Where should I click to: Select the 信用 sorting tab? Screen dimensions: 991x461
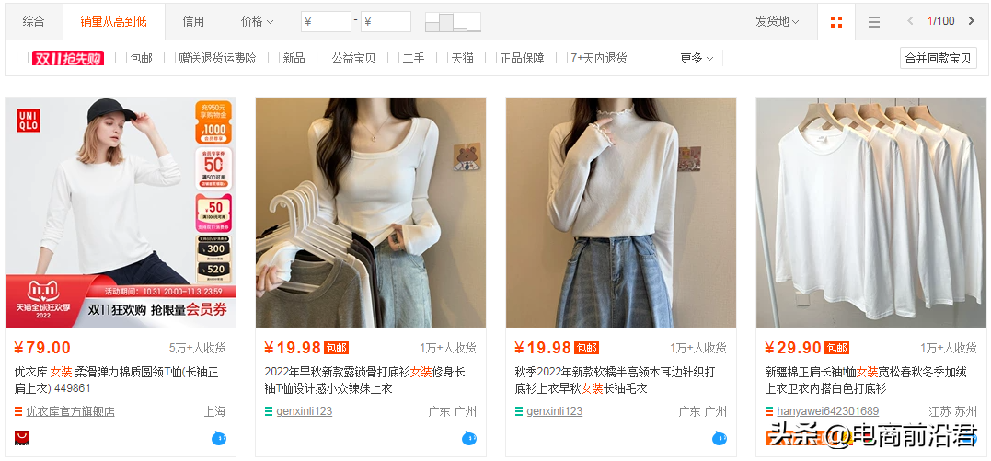tap(192, 21)
